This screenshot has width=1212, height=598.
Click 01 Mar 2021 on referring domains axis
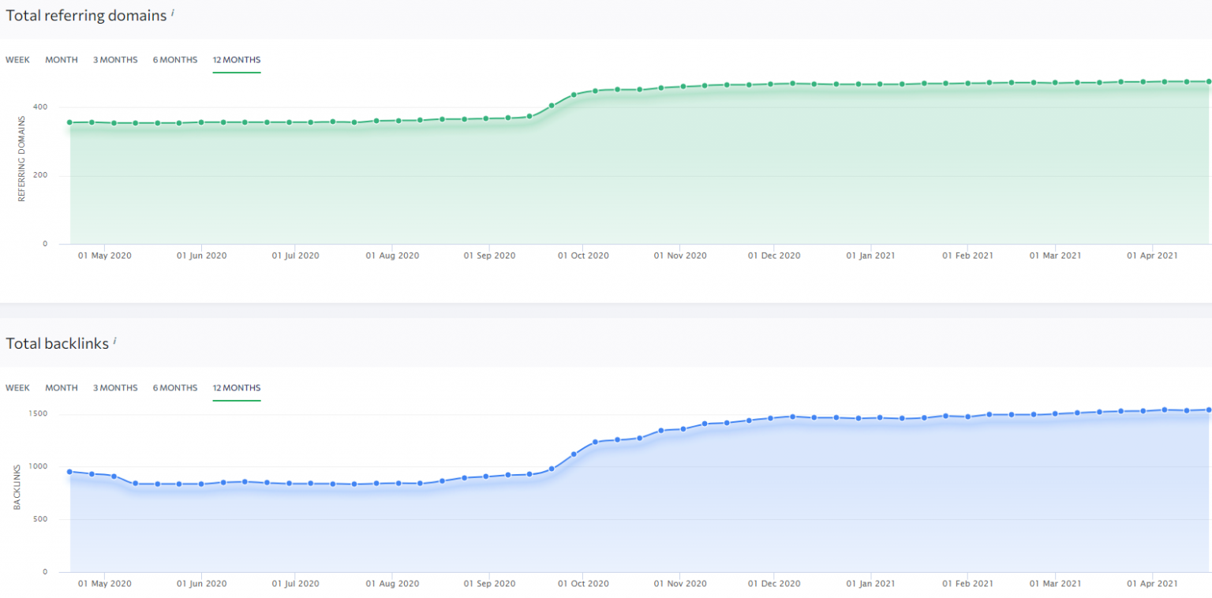click(x=1054, y=256)
